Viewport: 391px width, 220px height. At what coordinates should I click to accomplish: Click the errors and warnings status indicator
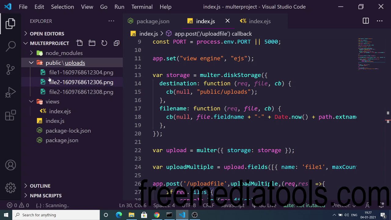pos(18,205)
